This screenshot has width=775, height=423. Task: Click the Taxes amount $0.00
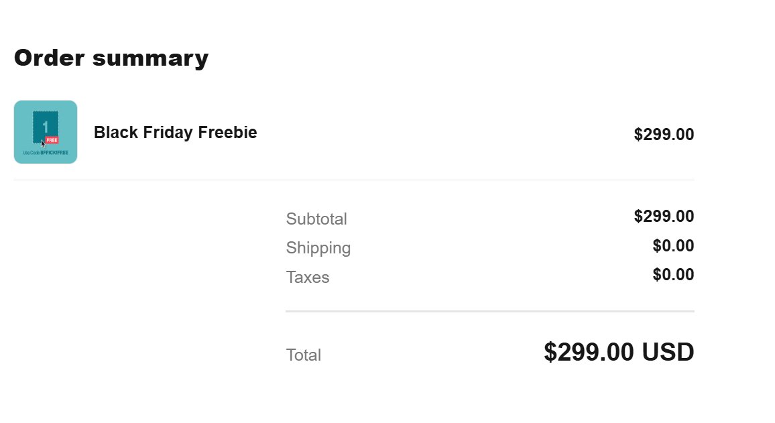tap(673, 275)
